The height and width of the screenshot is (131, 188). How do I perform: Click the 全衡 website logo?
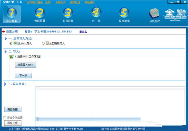coord(175,15)
